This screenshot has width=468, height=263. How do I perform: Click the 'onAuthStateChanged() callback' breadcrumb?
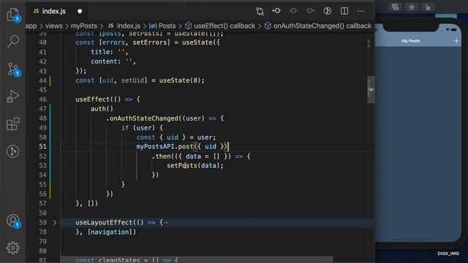pos(318,26)
